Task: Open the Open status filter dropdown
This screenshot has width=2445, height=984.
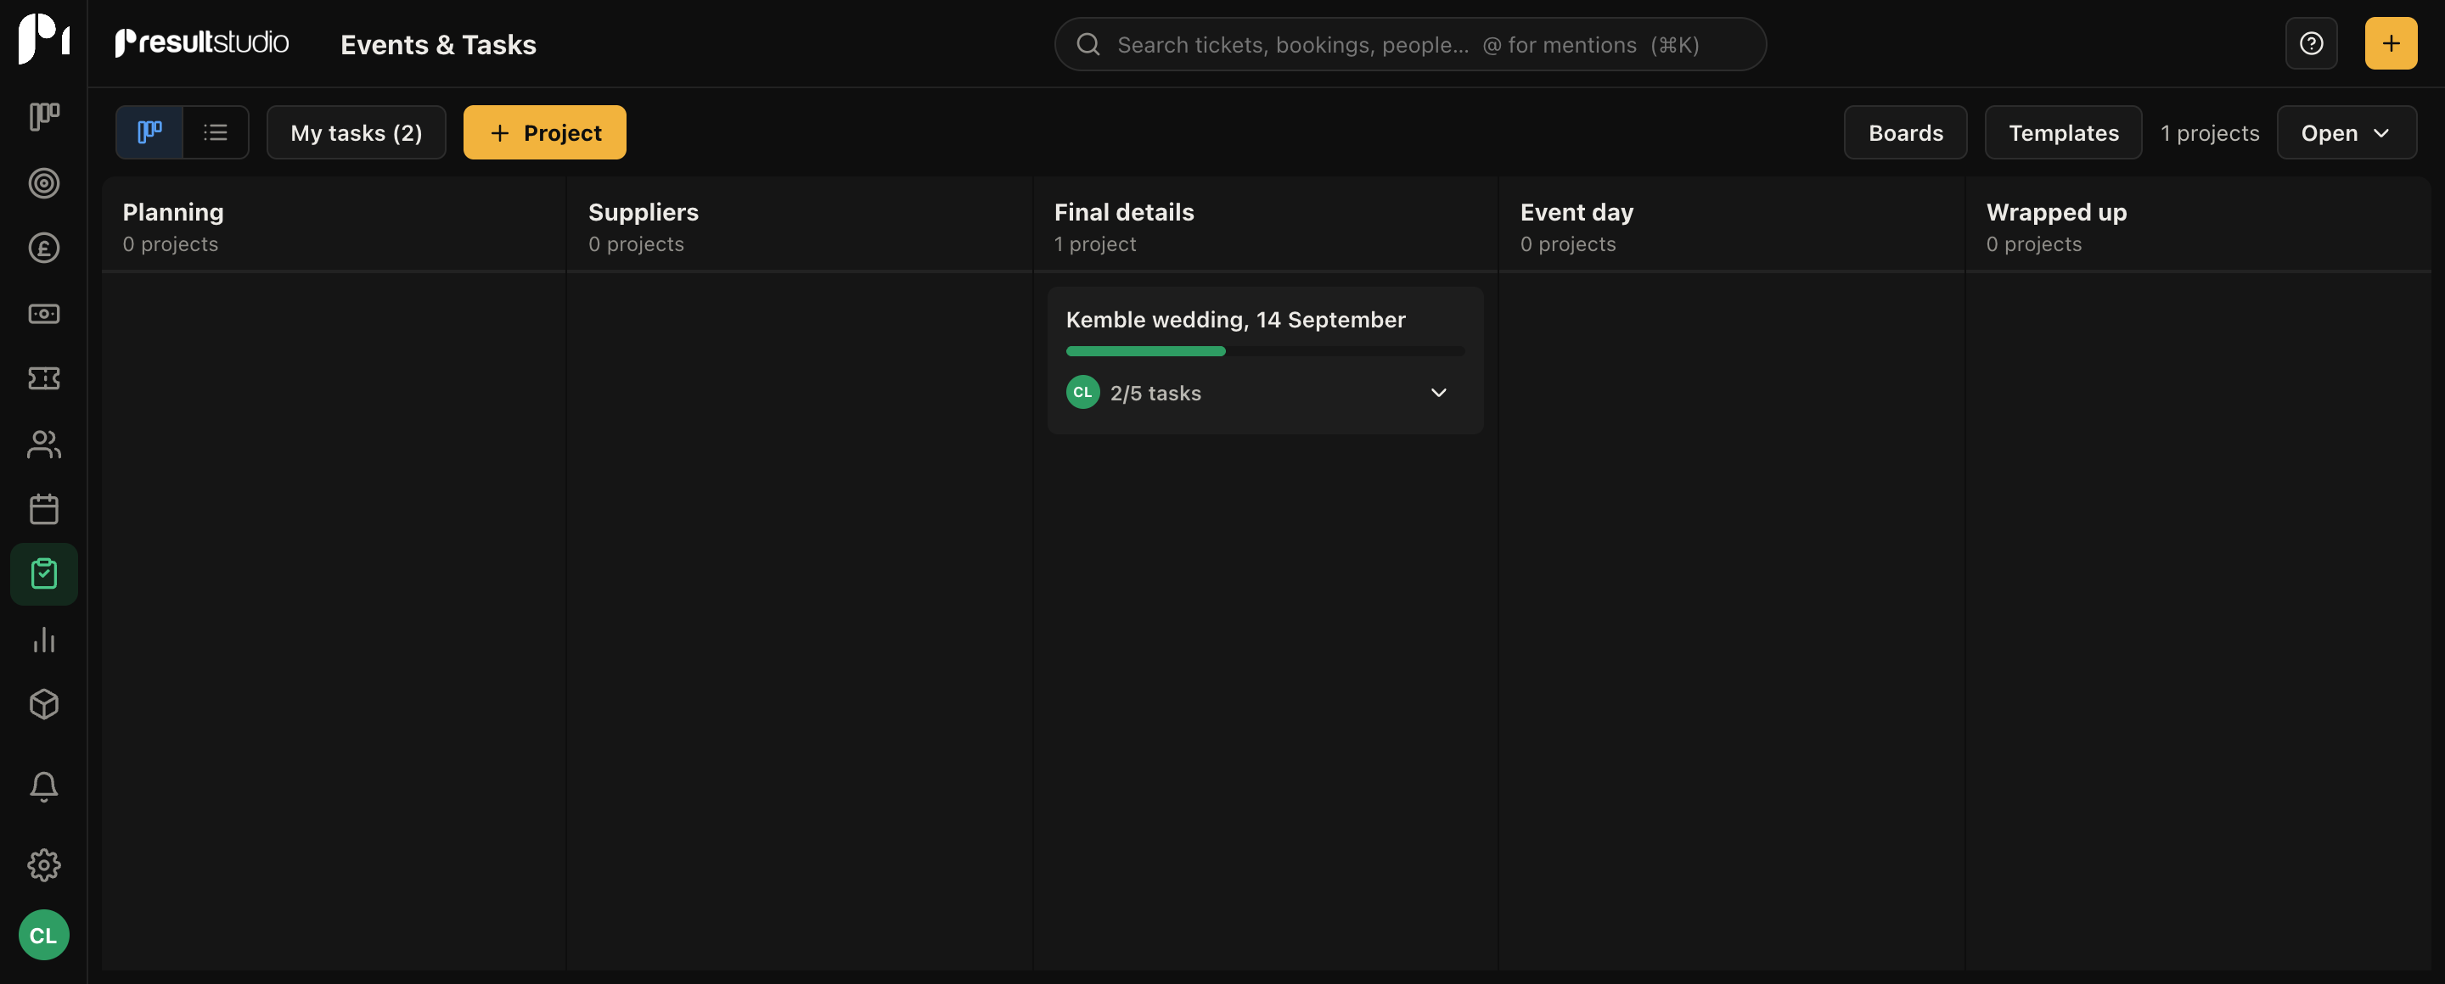Action: tap(2347, 131)
